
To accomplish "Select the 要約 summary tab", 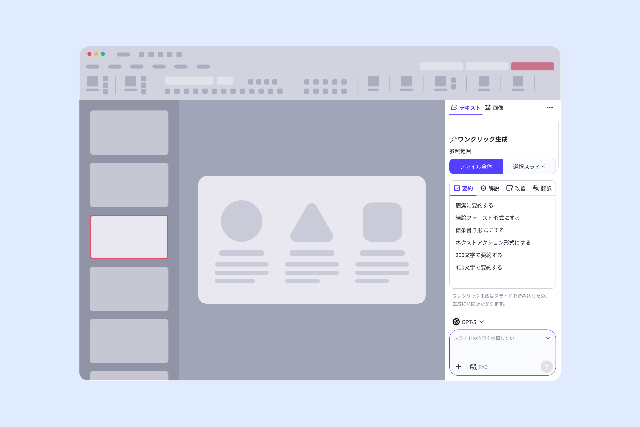I will tap(463, 188).
